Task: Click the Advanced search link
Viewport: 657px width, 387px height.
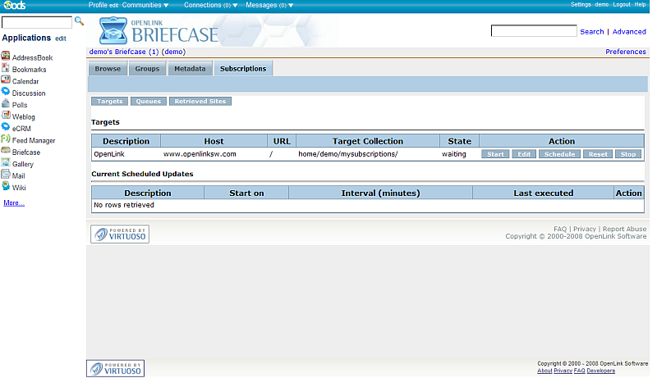Action: click(628, 32)
